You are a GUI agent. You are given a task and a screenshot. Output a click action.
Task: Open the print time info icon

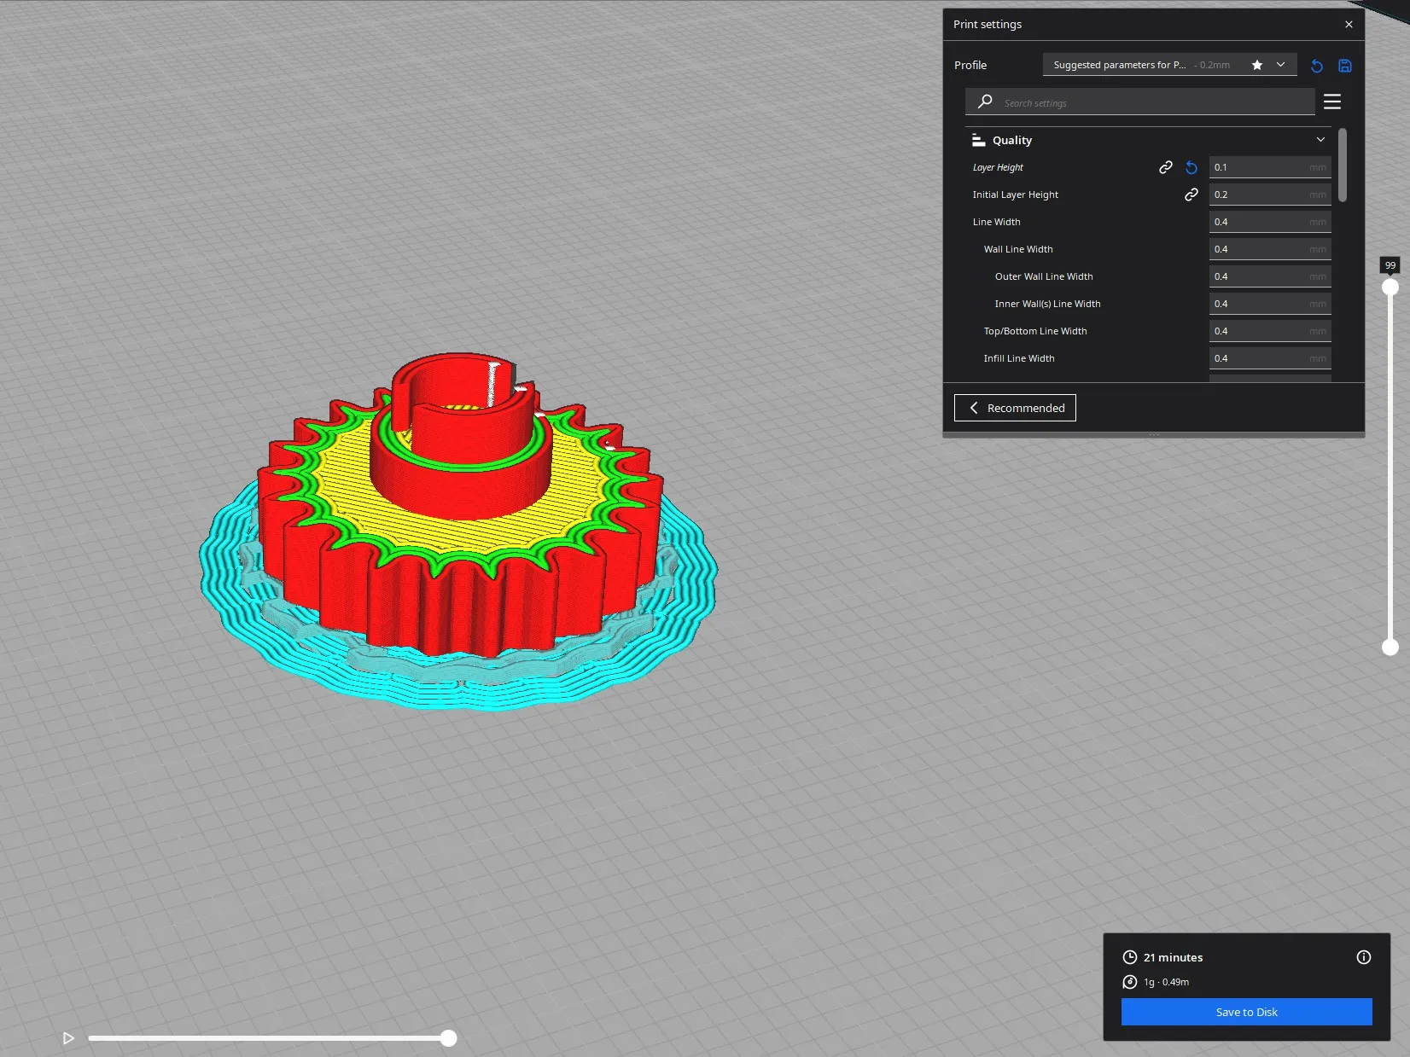[1363, 957]
